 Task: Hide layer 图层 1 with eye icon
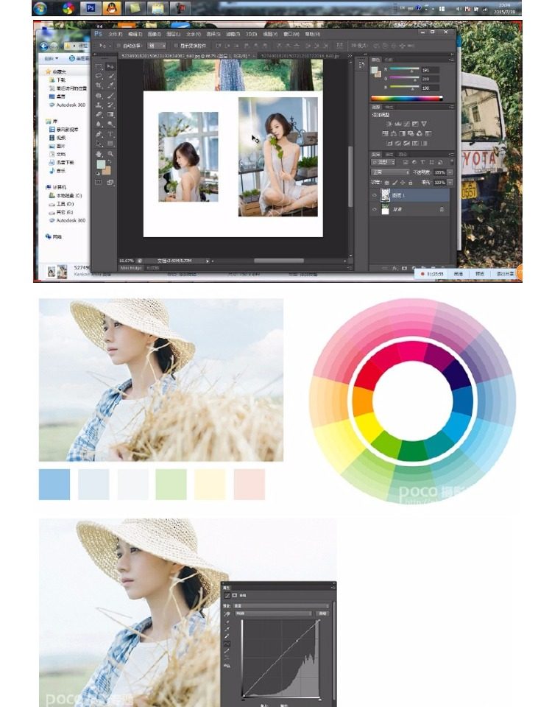click(x=374, y=195)
